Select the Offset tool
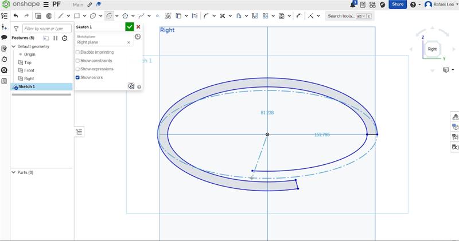 pos(239,16)
